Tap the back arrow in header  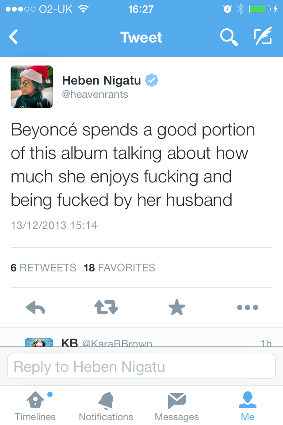(14, 37)
